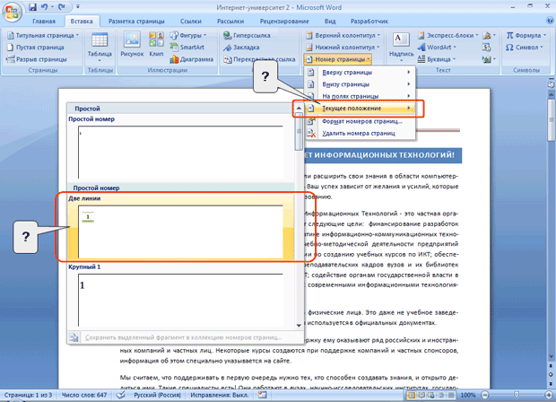
Task: Click the Save icon in Quick Access toolbar
Action: point(32,7)
